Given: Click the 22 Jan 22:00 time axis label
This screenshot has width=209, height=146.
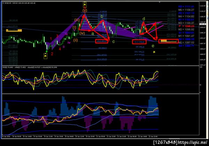Looking at the screenshot, I should pos(153,137).
